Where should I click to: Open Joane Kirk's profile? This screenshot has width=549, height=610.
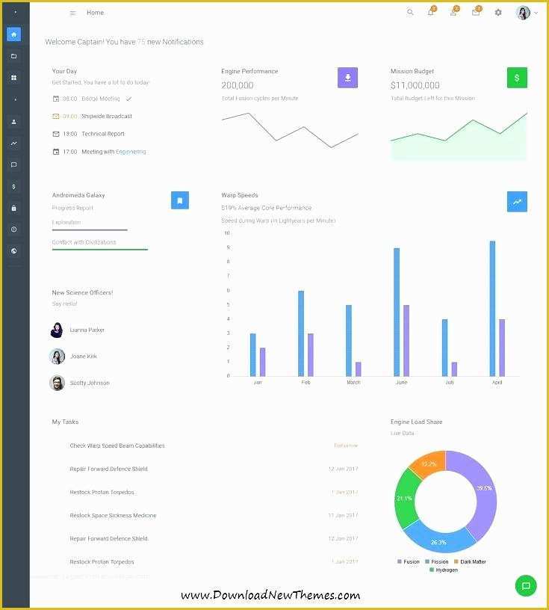click(84, 357)
